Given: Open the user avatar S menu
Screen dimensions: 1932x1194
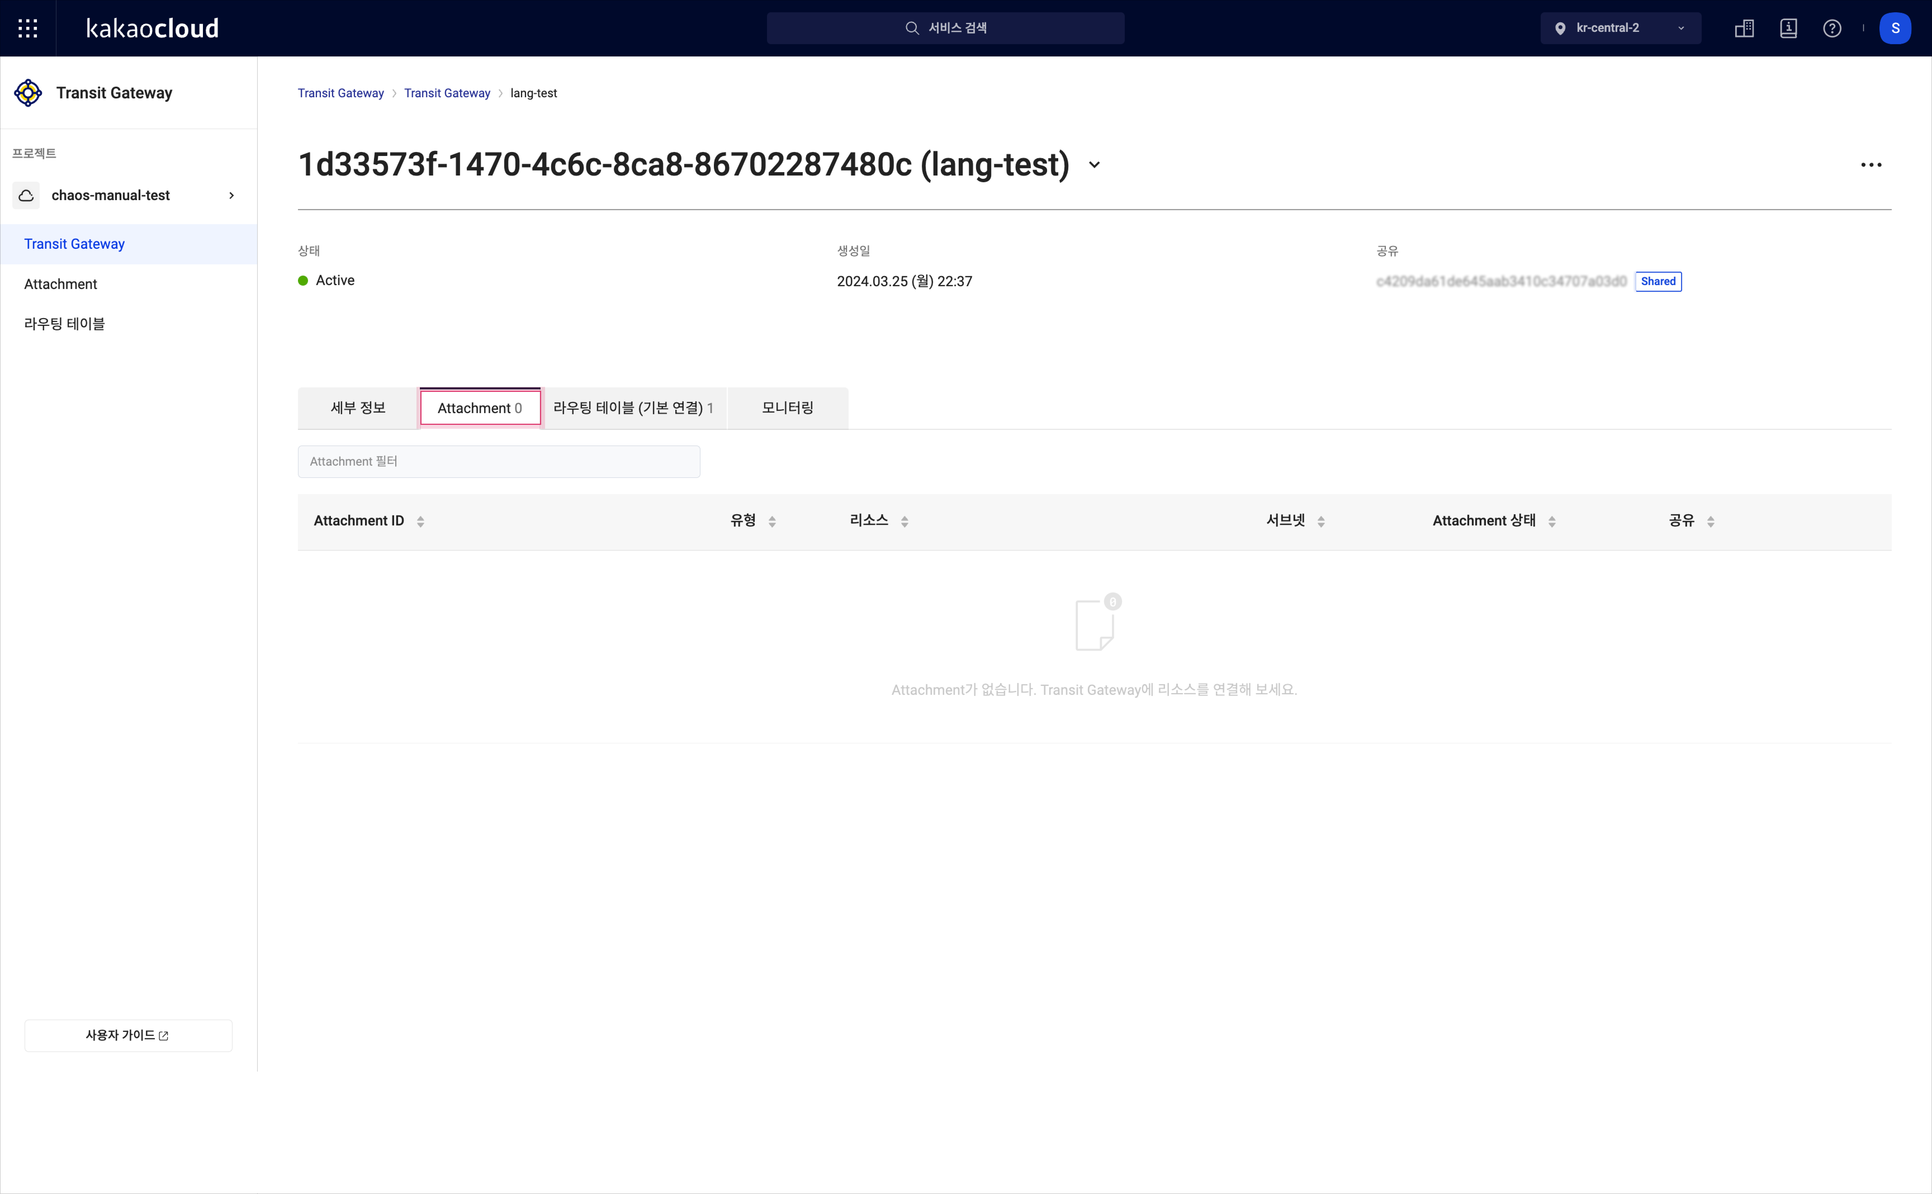Looking at the screenshot, I should point(1895,29).
